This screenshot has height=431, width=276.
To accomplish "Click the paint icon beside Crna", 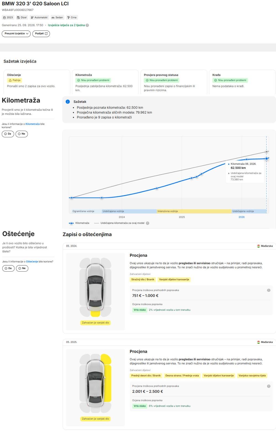I will click(x=68, y=17).
